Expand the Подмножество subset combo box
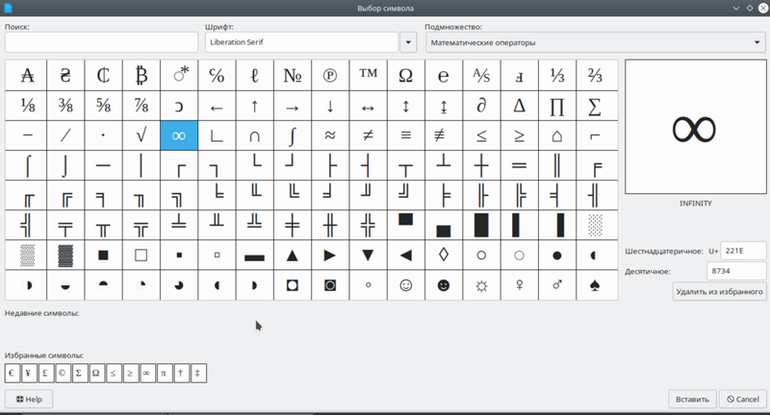The height and width of the screenshot is (415, 770). [x=595, y=42]
